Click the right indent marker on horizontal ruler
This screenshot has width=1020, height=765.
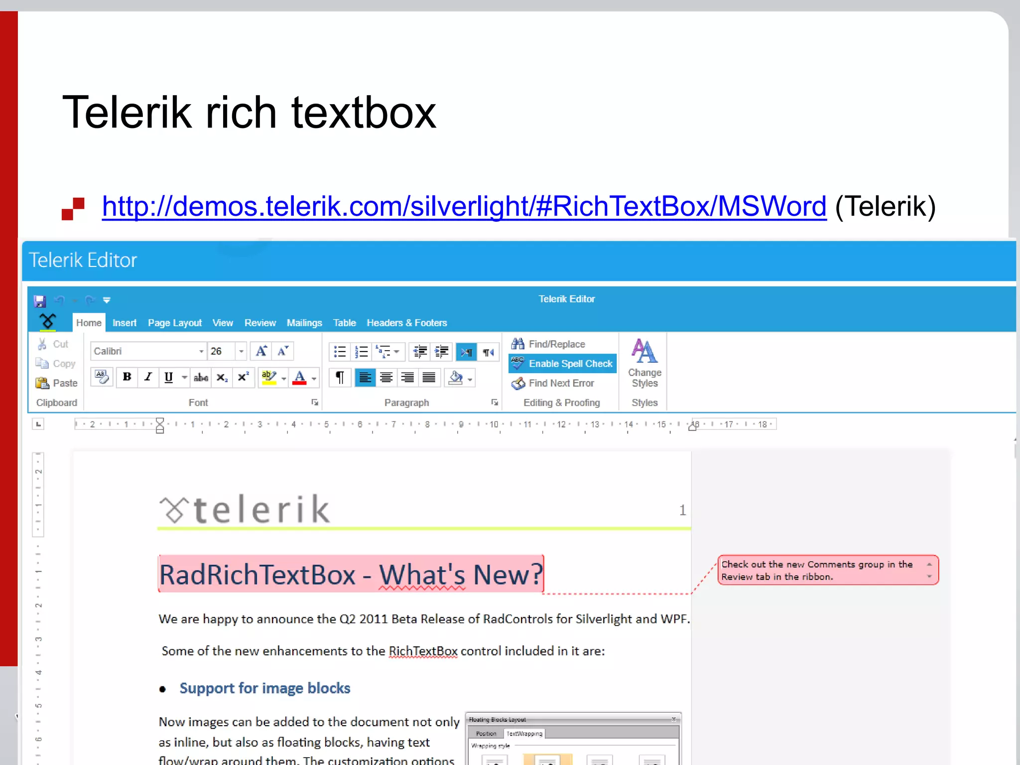[x=692, y=427]
